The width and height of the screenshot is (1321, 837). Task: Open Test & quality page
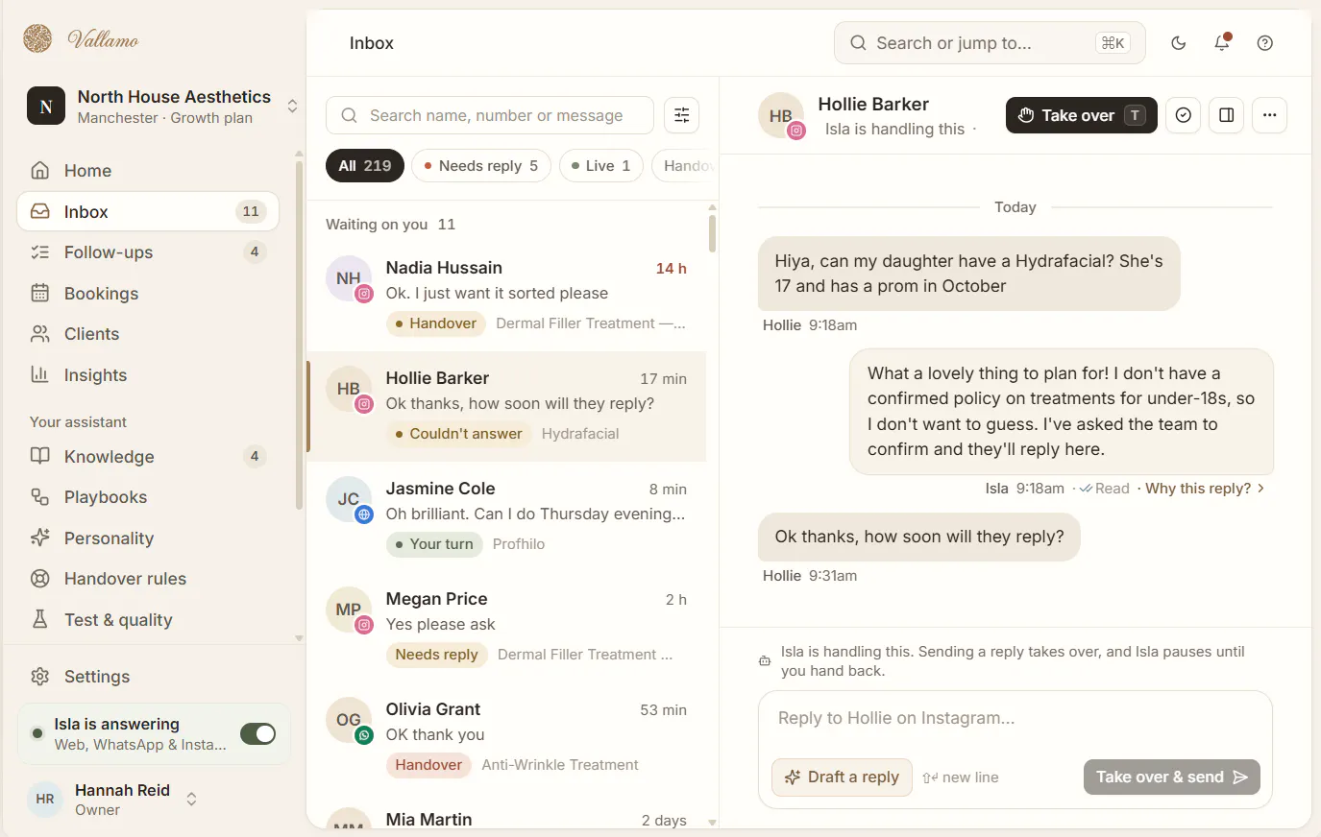(148, 620)
